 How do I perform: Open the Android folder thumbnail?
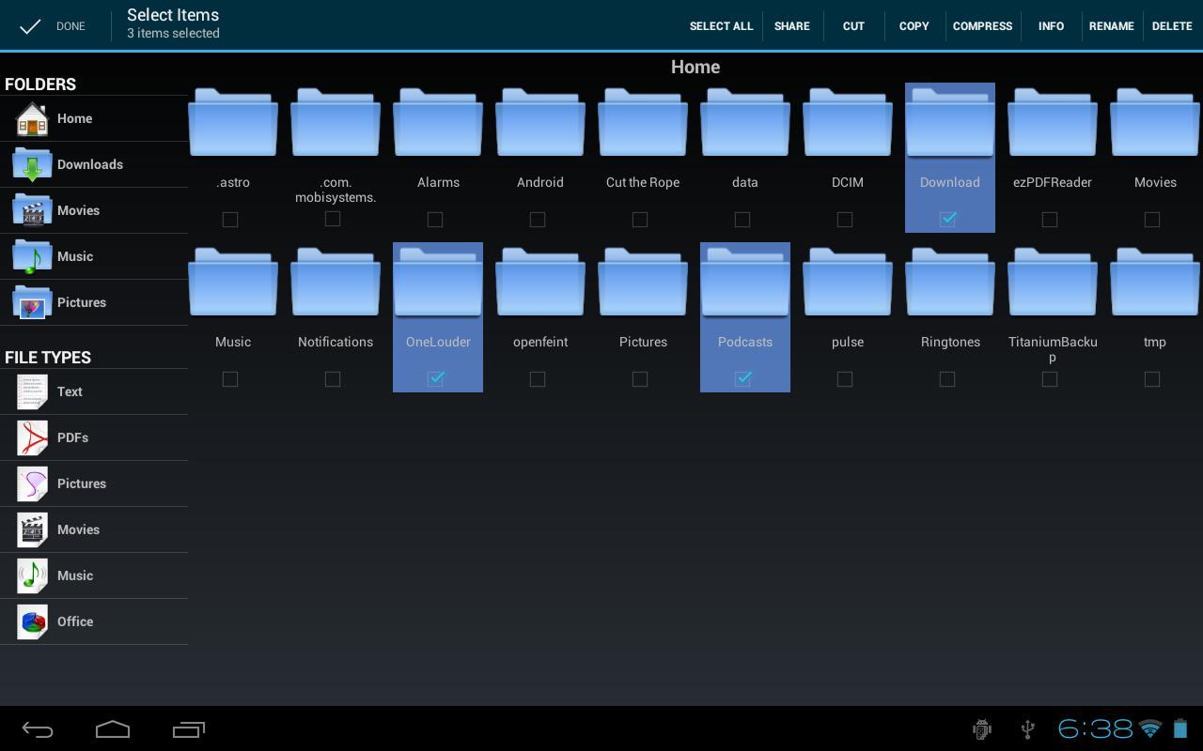coord(539,122)
